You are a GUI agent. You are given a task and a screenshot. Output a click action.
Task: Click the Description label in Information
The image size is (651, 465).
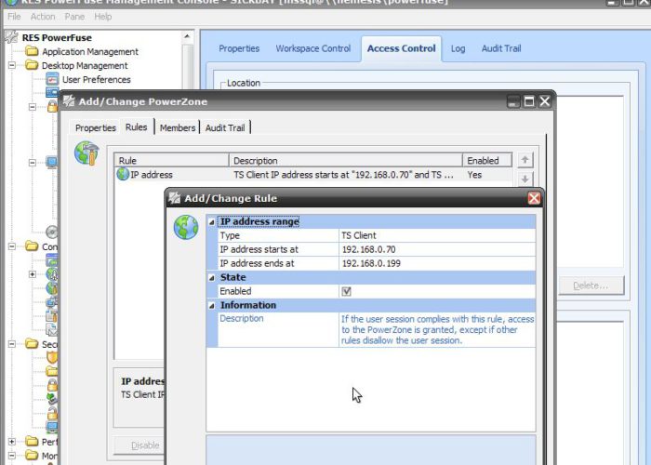tap(241, 318)
